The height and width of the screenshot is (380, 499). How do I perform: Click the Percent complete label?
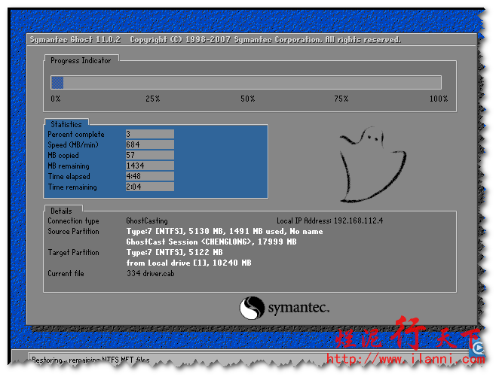click(76, 135)
